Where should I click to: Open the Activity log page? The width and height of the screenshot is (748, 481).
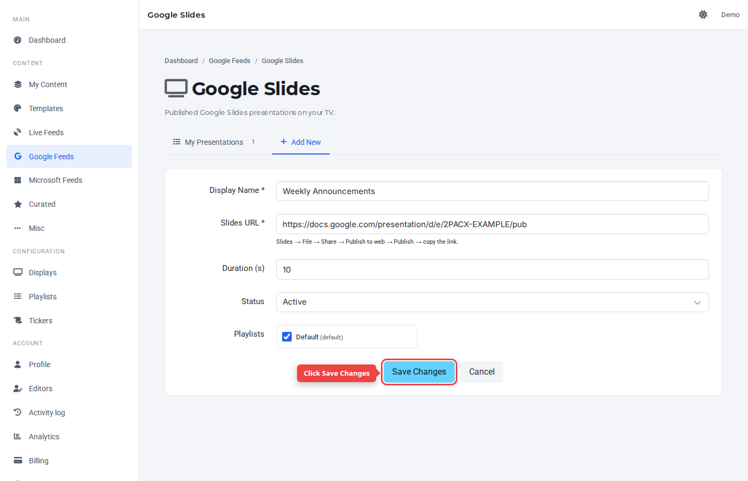pos(69,413)
